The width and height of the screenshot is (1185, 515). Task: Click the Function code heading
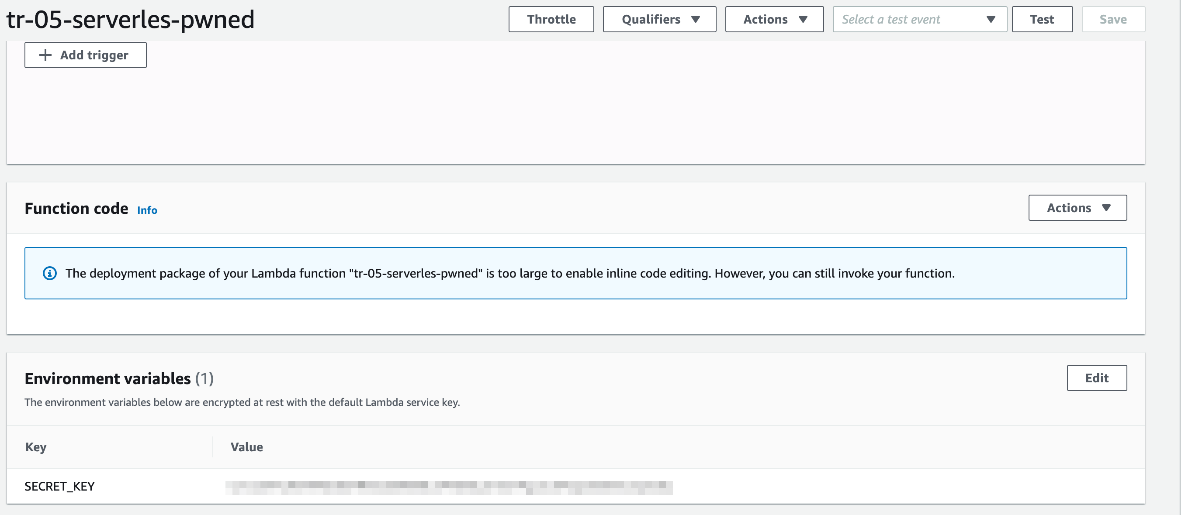[76, 209]
